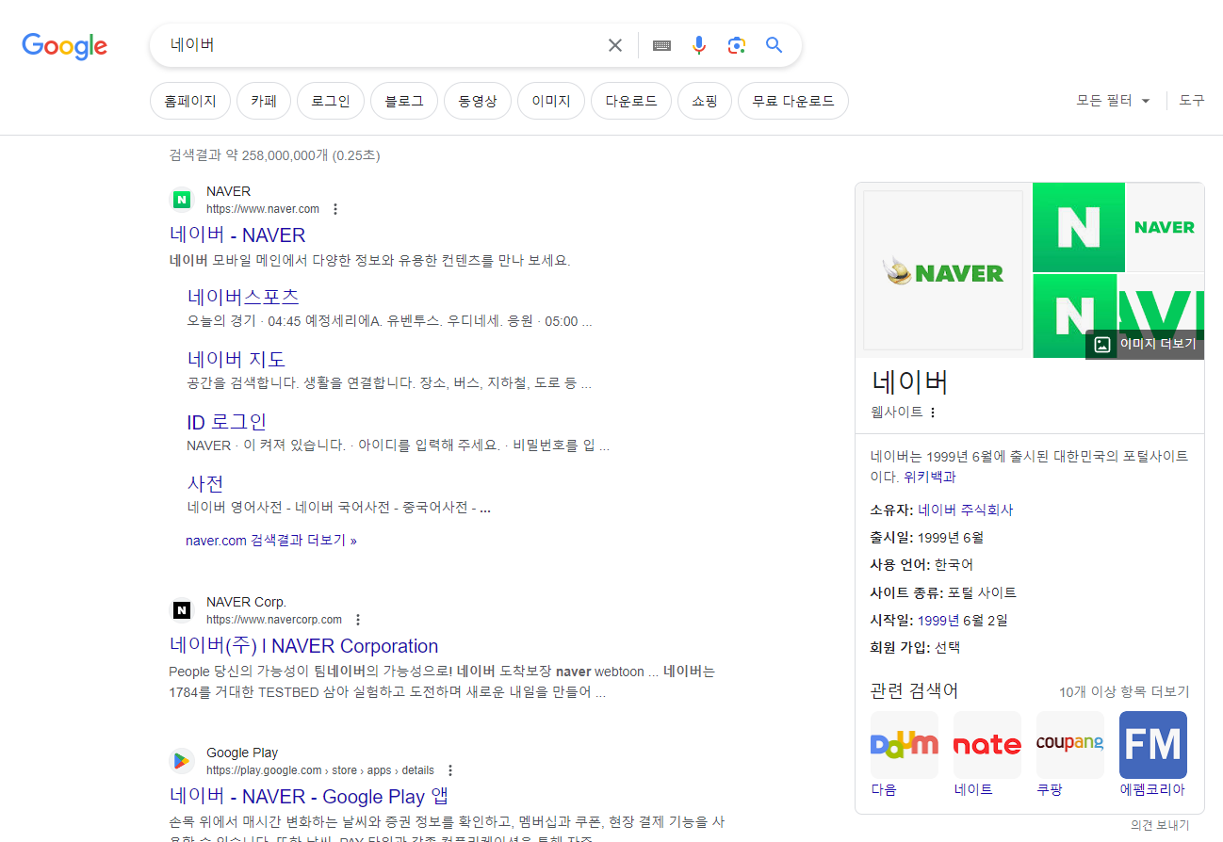This screenshot has height=842, width=1223.
Task: Select the 동영상 filter chip
Action: (x=478, y=101)
